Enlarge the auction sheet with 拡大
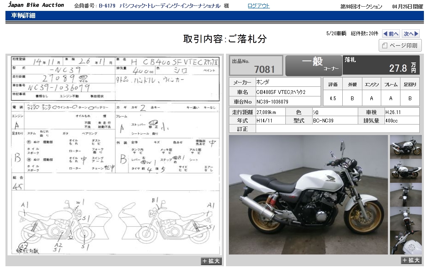This screenshot has width=426, height=270. [211, 261]
